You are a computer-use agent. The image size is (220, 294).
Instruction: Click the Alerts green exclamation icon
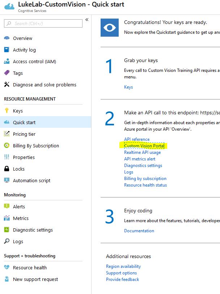pyautogui.click(x=7, y=206)
